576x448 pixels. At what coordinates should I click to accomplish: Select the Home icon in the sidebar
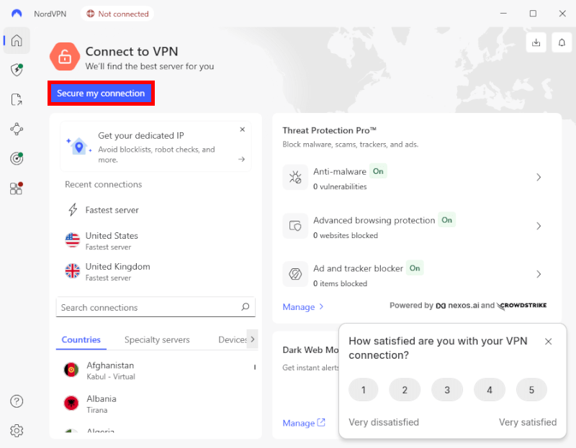pos(17,40)
